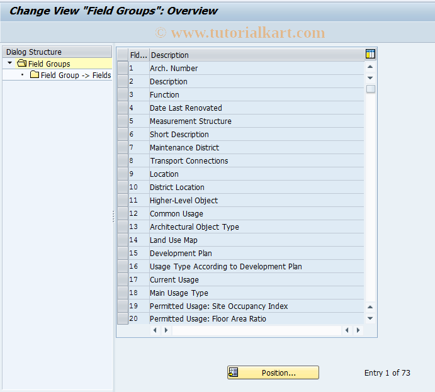This screenshot has height=392, width=435.
Task: Click the Description column header
Action: click(x=257, y=55)
